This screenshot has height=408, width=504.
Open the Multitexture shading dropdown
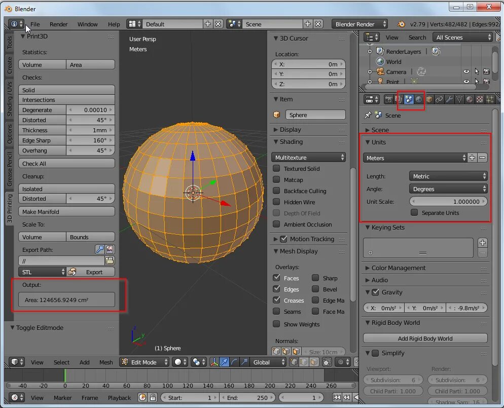pyautogui.click(x=309, y=158)
